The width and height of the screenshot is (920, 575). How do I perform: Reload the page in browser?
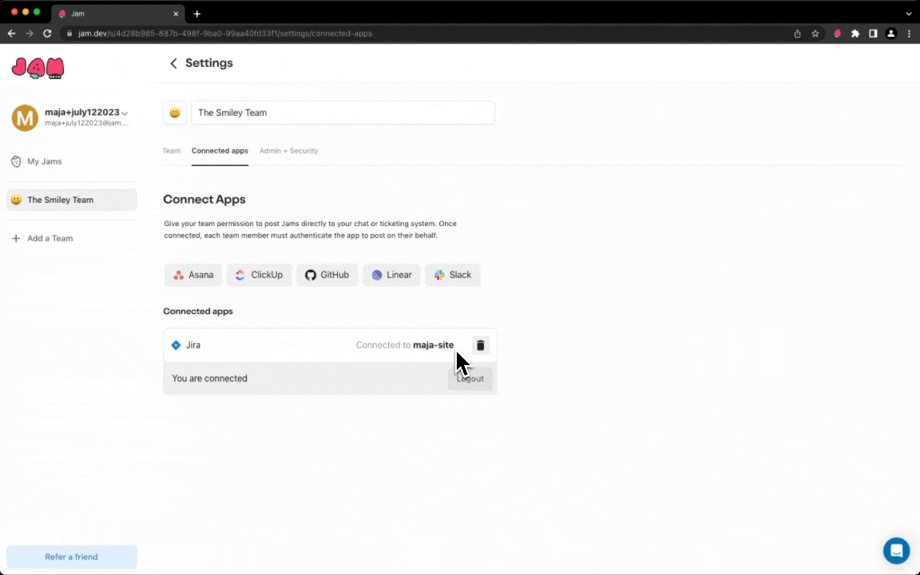point(47,34)
